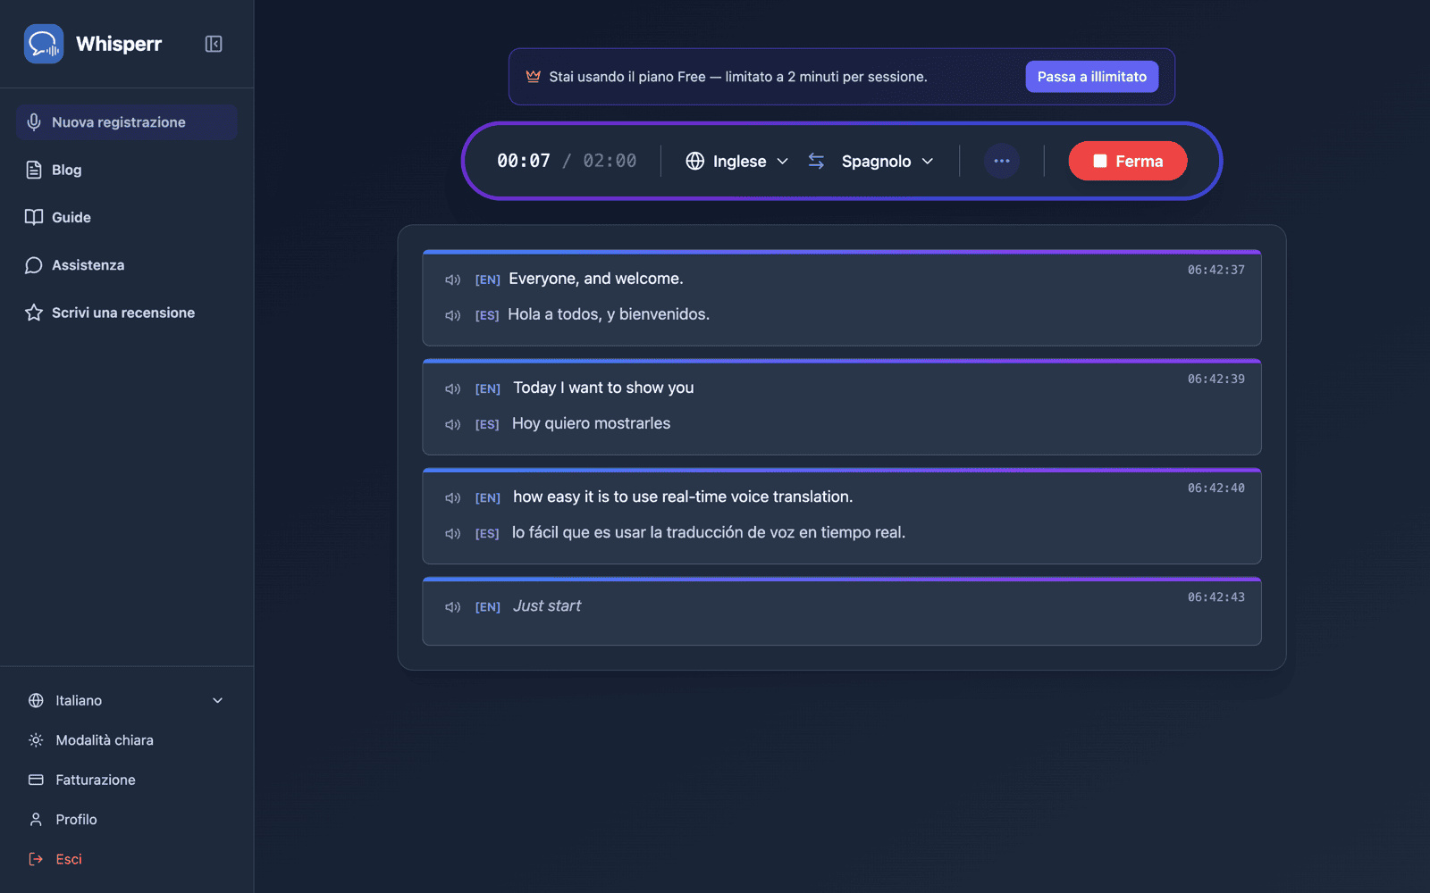Select Scrivi una recensione
Screen dimensions: 1430x893
[x=126, y=313]
